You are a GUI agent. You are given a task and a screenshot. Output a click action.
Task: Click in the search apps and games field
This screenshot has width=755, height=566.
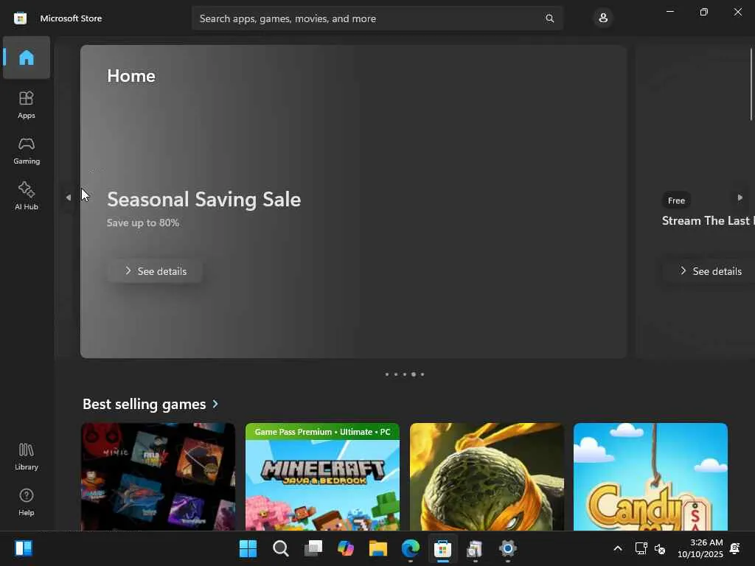pos(377,18)
